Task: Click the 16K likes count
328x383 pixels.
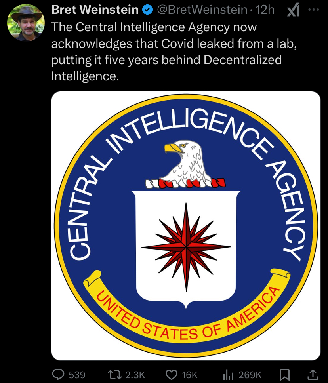Action: point(189,375)
